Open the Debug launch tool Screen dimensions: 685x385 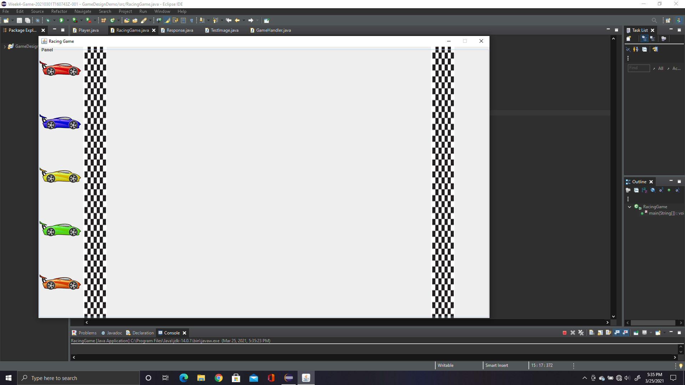(48, 20)
